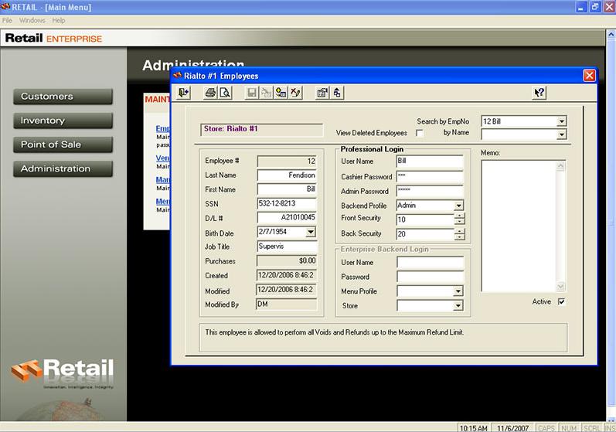Click main window scroll up arrow
Image resolution: width=616 pixels, height=432 pixels.
point(611,35)
